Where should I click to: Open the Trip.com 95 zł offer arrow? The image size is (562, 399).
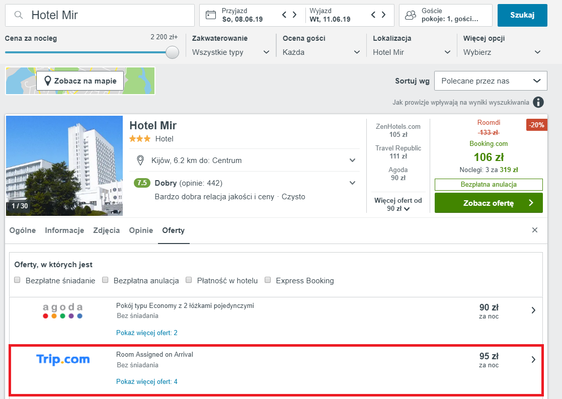(533, 359)
